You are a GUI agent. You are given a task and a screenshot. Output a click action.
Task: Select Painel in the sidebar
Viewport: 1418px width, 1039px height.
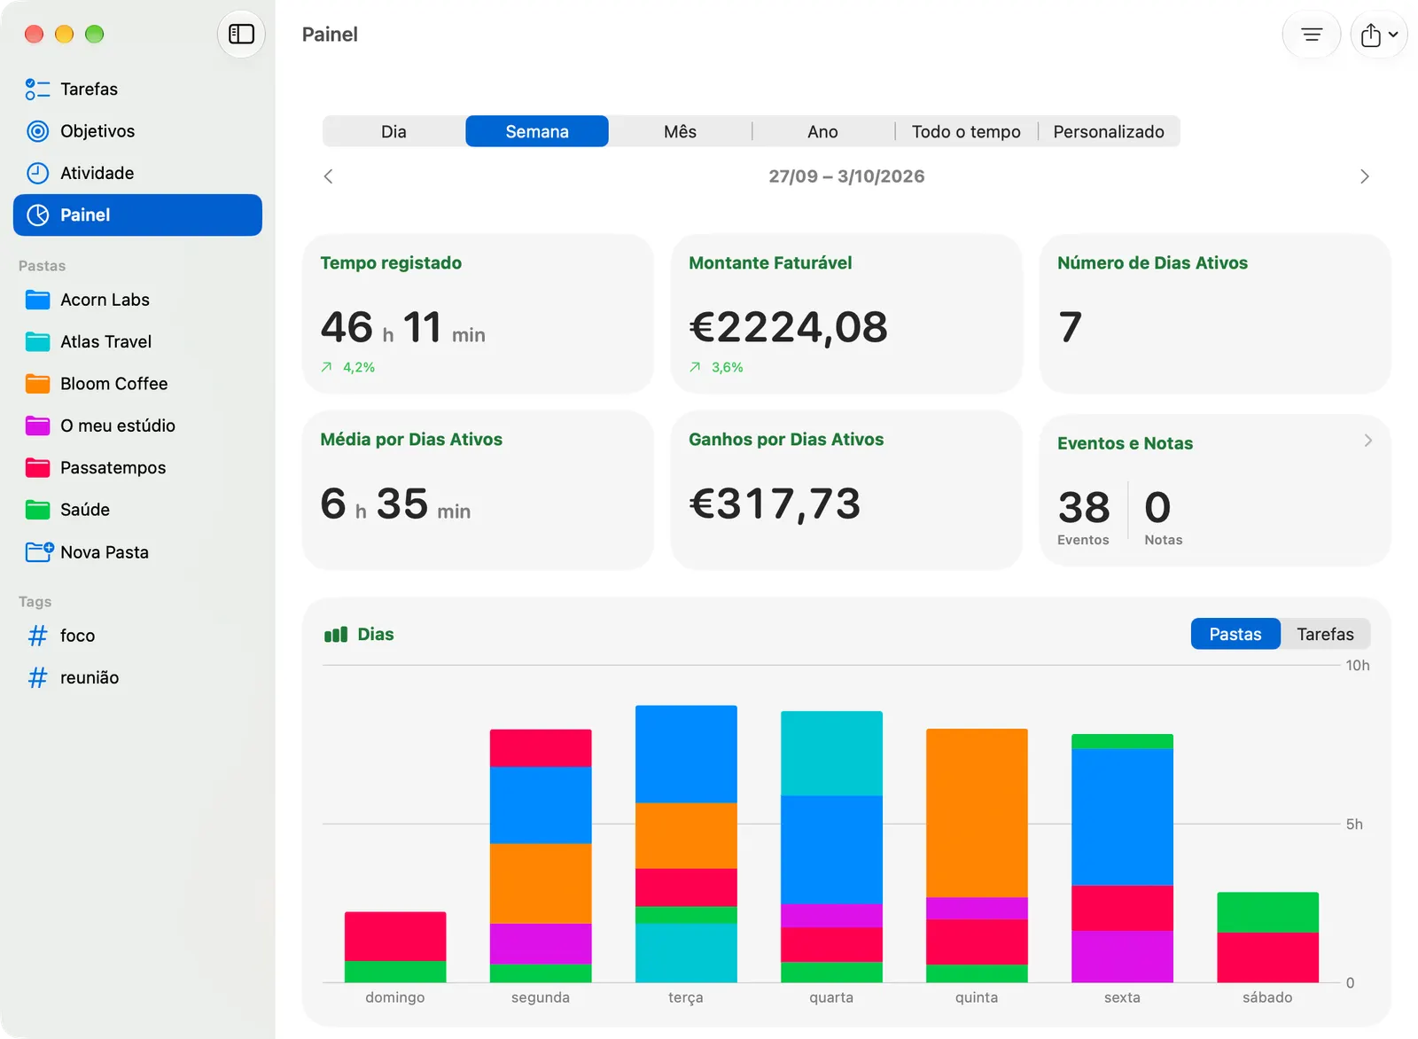tap(137, 215)
